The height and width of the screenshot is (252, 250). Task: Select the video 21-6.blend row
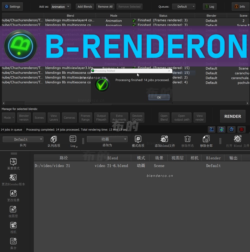pos(141,166)
